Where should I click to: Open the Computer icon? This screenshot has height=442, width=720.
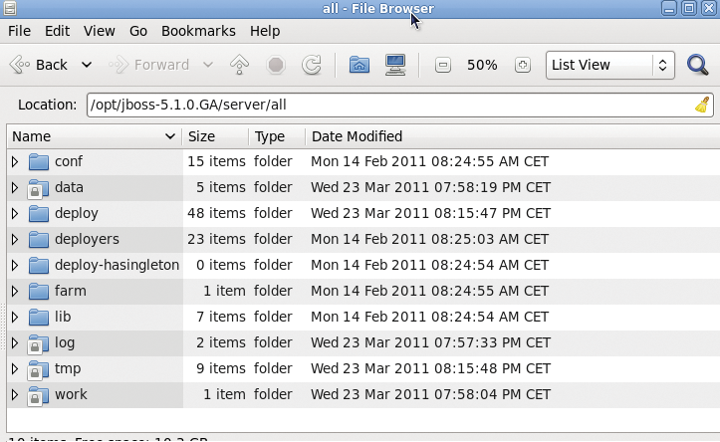[395, 65]
